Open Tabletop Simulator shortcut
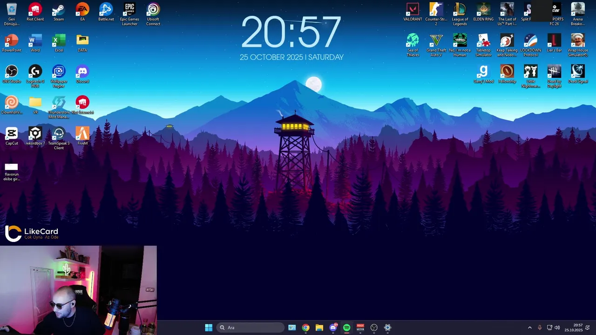The height and width of the screenshot is (335, 596). point(483,45)
